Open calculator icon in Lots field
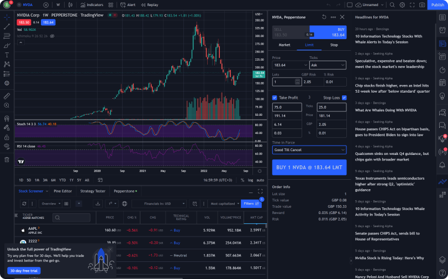Image resolution: width=448 pixels, height=279 pixels. pos(297,82)
